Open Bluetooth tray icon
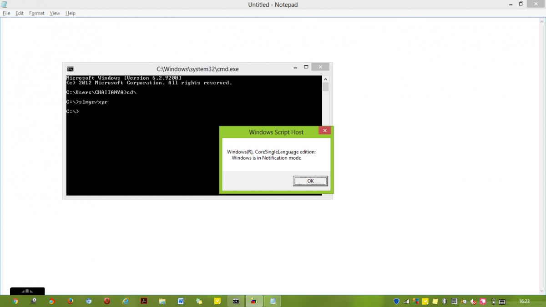The width and height of the screenshot is (546, 307). [x=444, y=301]
